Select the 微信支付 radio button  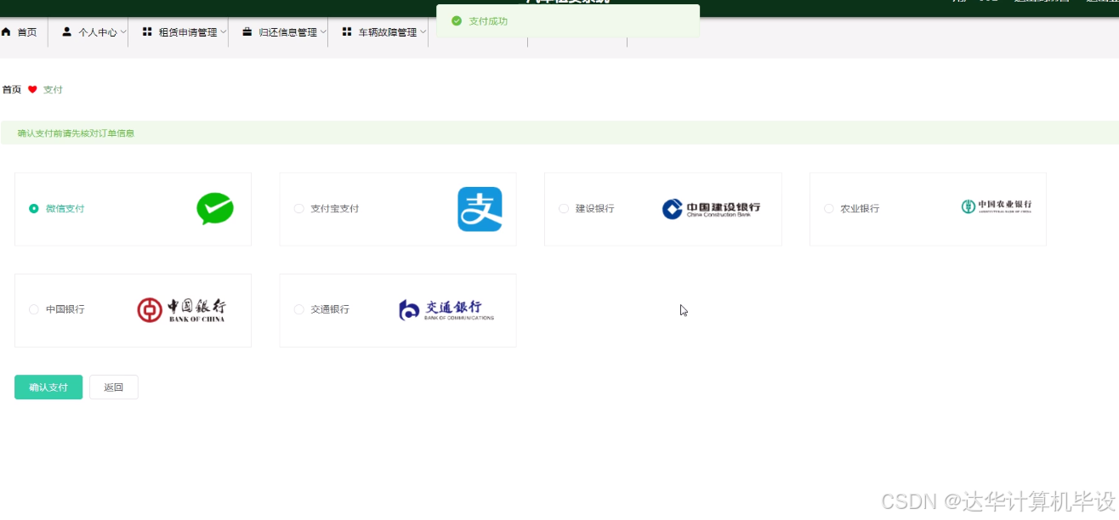click(x=34, y=208)
